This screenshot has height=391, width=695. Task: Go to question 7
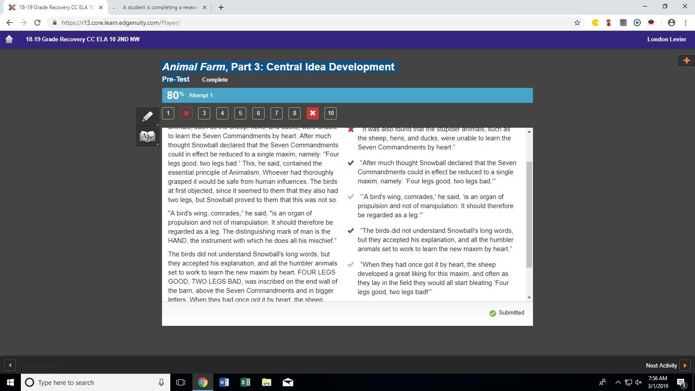[276, 113]
